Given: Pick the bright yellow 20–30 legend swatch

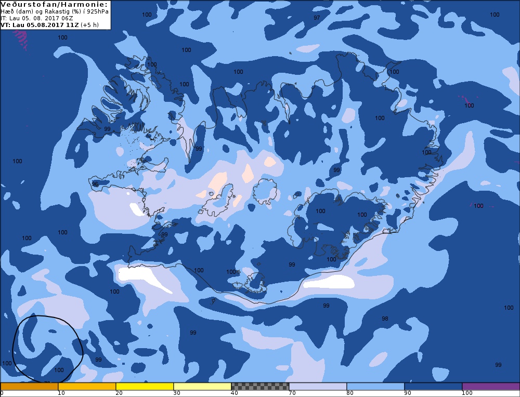Looking at the screenshot, I should pyautogui.click(x=145, y=387).
